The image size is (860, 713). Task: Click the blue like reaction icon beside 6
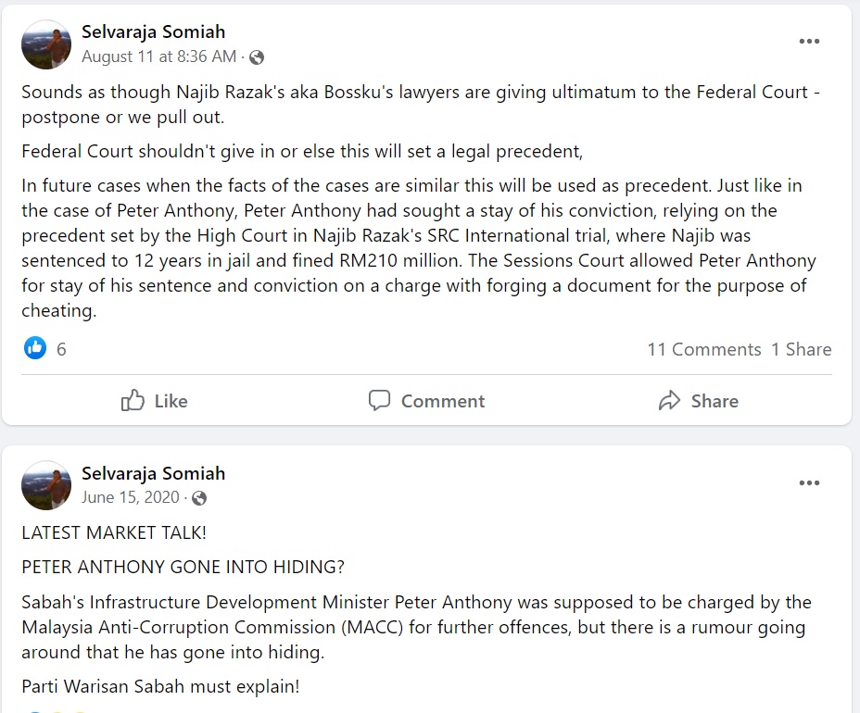tap(35, 349)
